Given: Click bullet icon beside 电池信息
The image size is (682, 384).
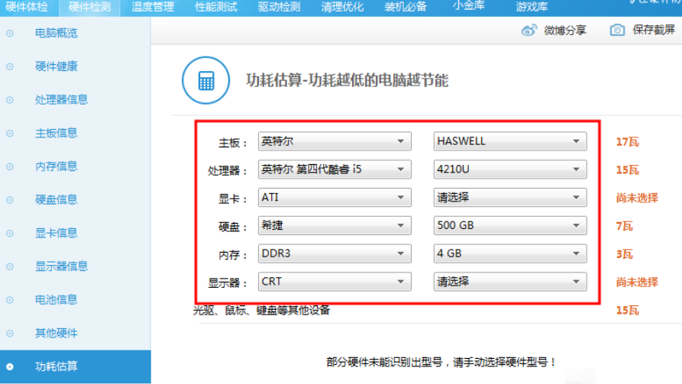Looking at the screenshot, I should (x=10, y=300).
